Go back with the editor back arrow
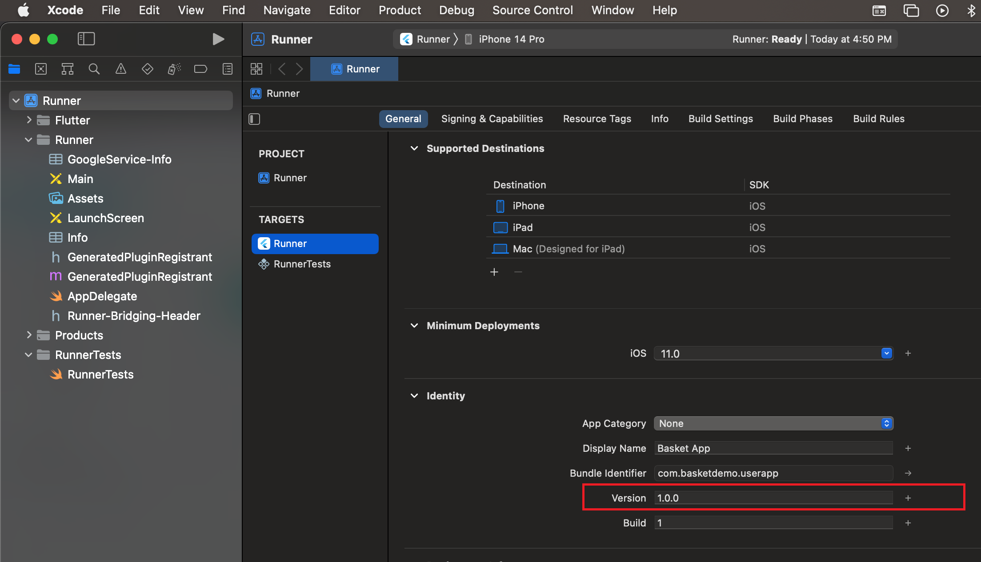The width and height of the screenshot is (981, 562). tap(282, 69)
